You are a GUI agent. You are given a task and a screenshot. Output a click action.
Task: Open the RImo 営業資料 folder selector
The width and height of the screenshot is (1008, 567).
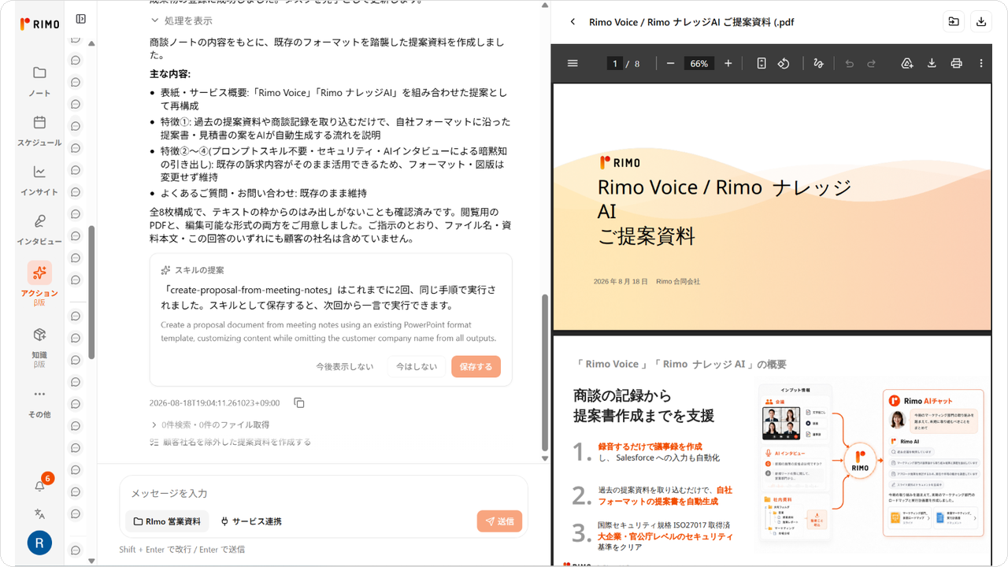point(167,521)
